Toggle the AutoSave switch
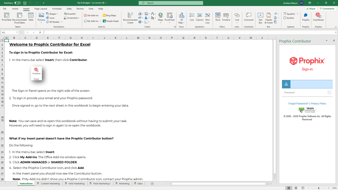The image size is (338, 190). (17, 3)
